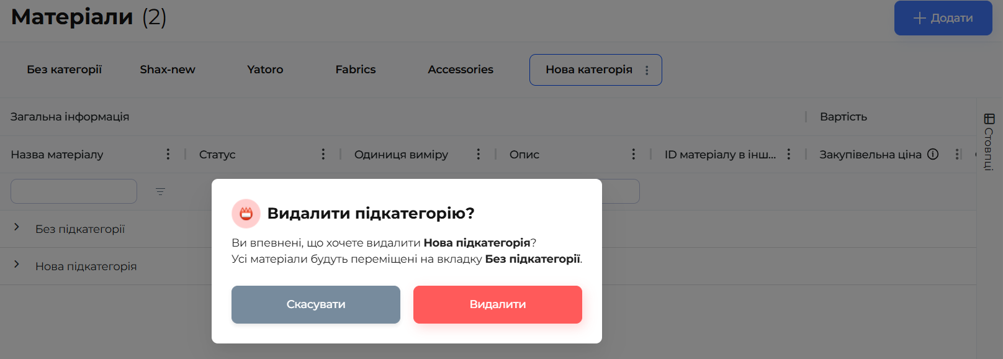Expand the Без підкатегорії group

pos(17,227)
